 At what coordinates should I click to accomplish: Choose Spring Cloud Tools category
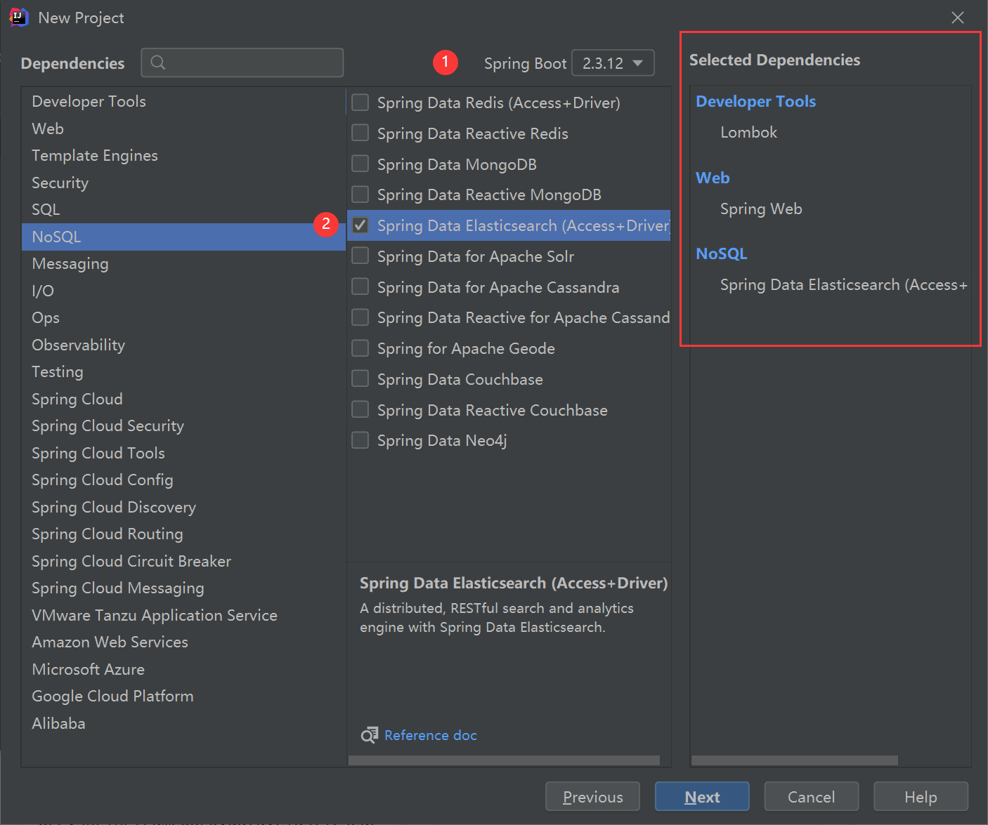[x=183, y=453]
